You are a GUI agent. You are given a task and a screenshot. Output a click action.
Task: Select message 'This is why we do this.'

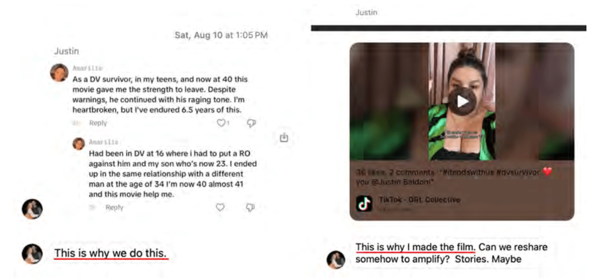click(x=110, y=253)
